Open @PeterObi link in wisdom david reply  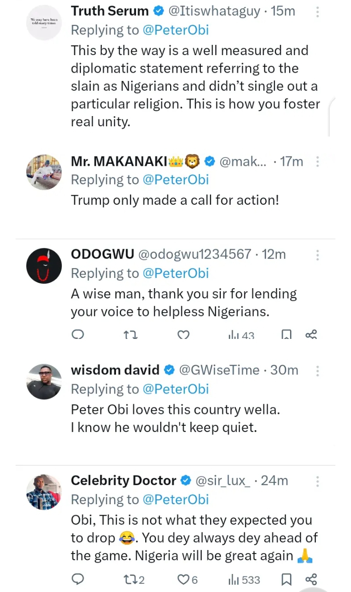coord(175,389)
